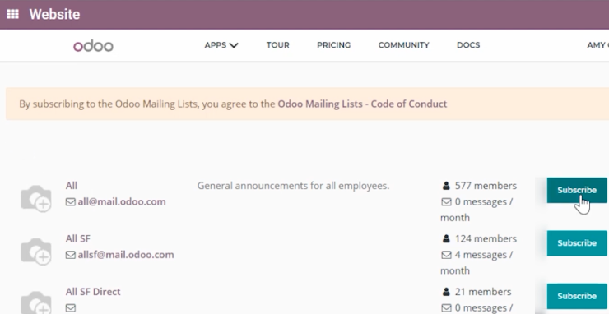Go to the PRICING page
Viewport: 609px width, 314px height.
click(333, 45)
